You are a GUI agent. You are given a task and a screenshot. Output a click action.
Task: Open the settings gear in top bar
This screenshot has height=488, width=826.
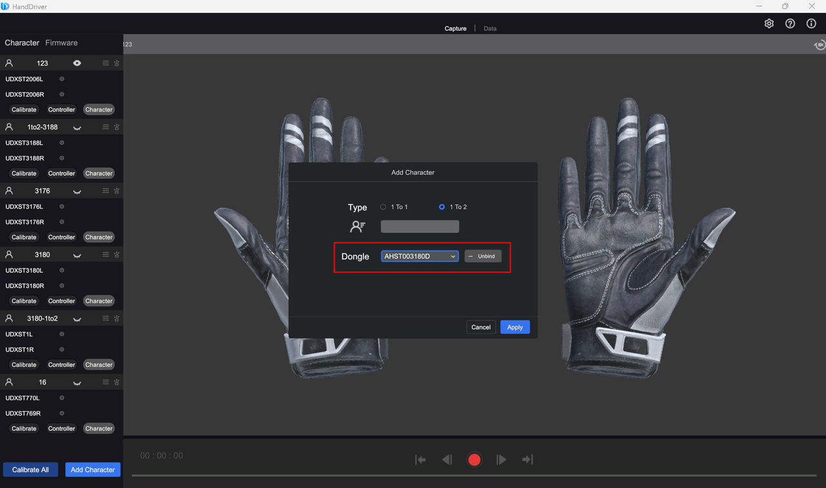(x=769, y=24)
